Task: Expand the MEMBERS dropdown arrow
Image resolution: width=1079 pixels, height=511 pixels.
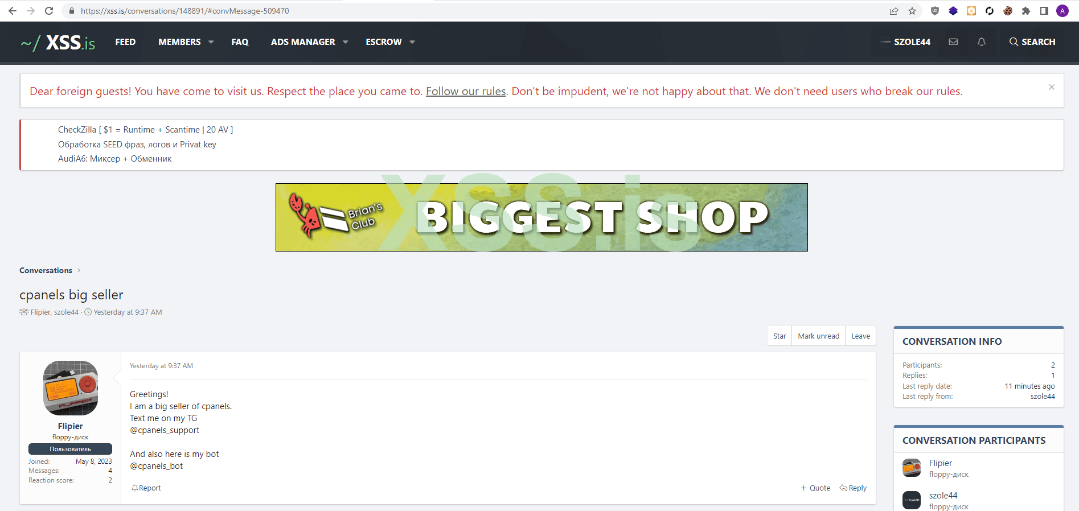Action: (211, 42)
